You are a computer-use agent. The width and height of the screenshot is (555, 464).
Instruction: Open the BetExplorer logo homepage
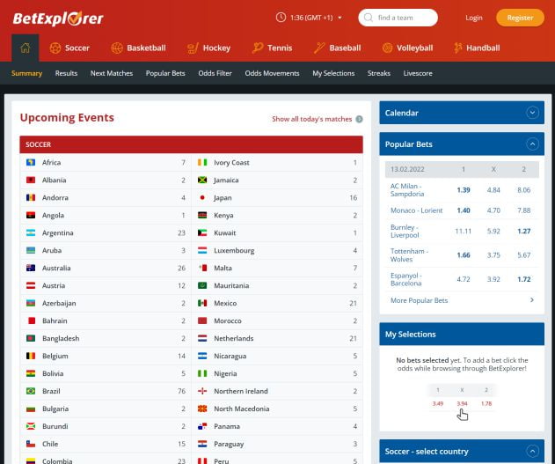coord(58,18)
